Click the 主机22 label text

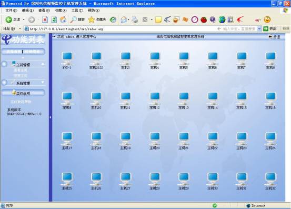tap(213, 148)
